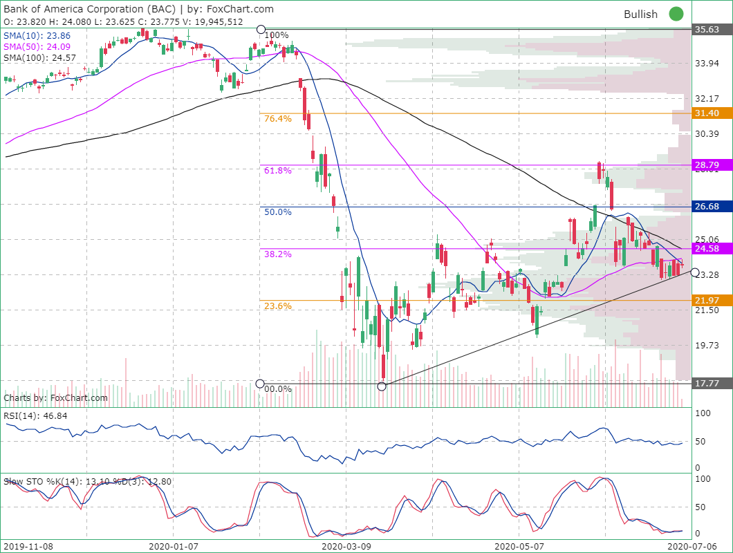This screenshot has height=553, width=733.
Task: Click the 2020-05-07 date label
Action: (x=519, y=547)
